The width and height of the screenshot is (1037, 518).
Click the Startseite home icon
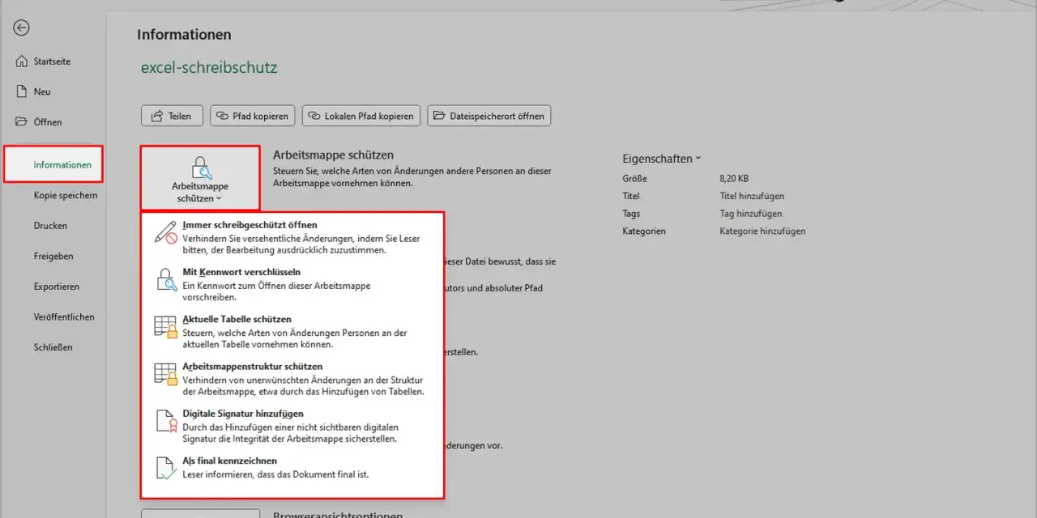21,62
